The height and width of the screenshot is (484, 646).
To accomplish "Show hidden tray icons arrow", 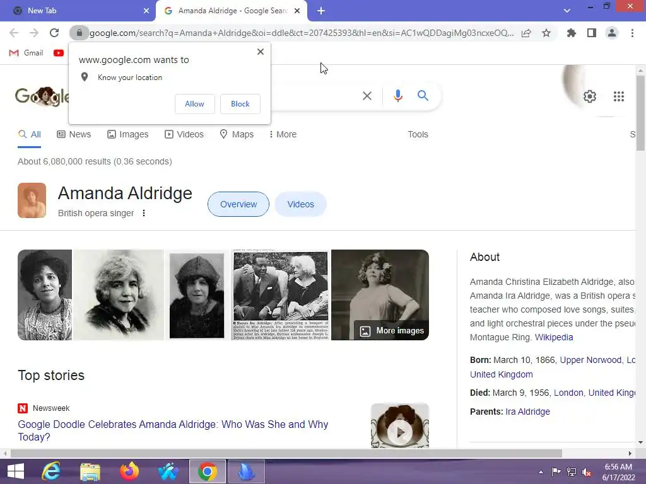I will pyautogui.click(x=541, y=472).
